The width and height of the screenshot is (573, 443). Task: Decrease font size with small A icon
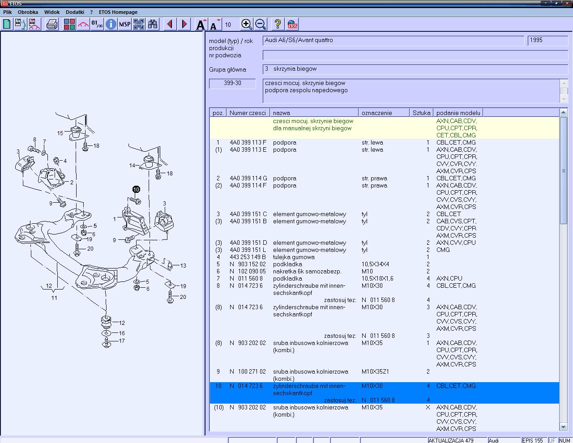tap(215, 24)
